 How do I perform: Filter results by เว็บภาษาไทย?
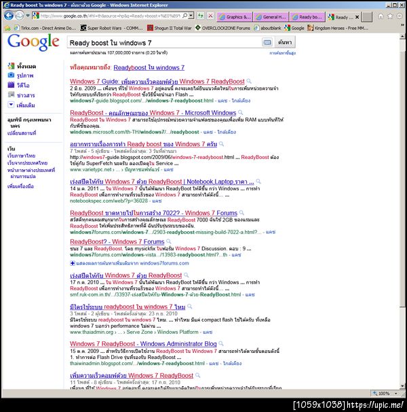(21, 156)
